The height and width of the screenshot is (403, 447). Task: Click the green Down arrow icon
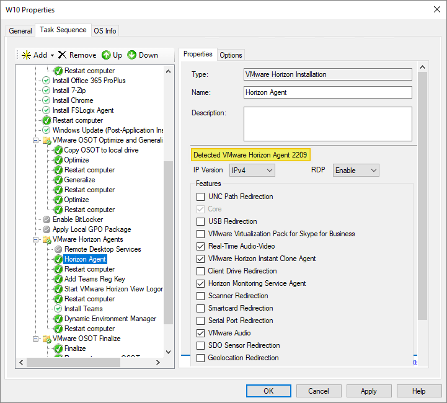point(131,55)
